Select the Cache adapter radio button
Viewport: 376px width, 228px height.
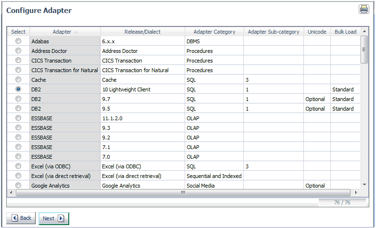coord(18,79)
